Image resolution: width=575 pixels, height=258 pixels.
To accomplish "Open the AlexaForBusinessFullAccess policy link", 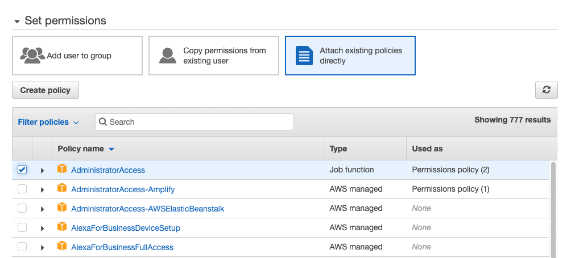I will point(122,248).
